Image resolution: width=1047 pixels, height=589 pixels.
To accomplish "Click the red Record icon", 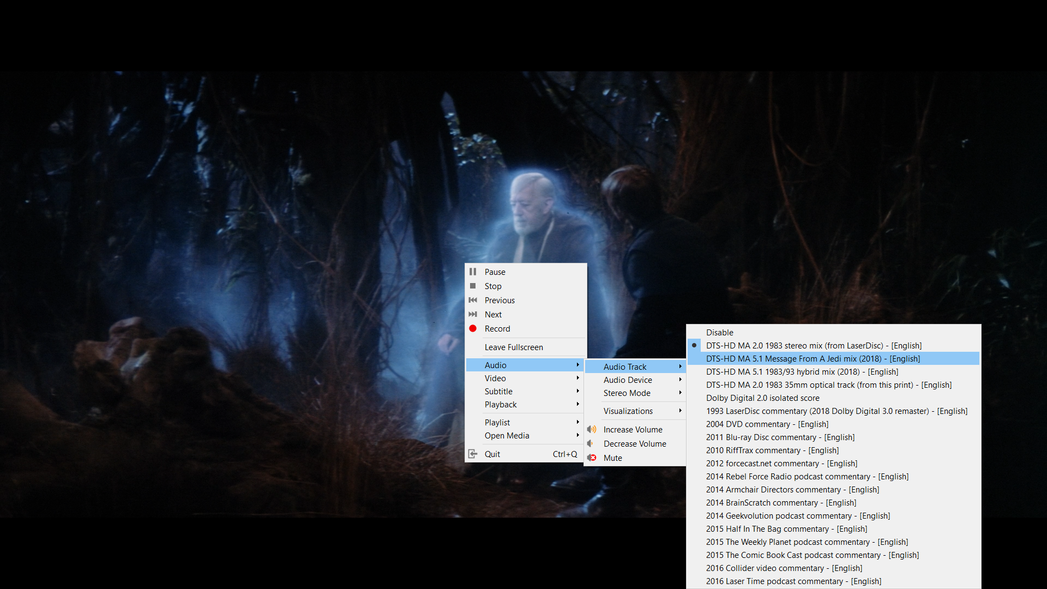I will 473,328.
